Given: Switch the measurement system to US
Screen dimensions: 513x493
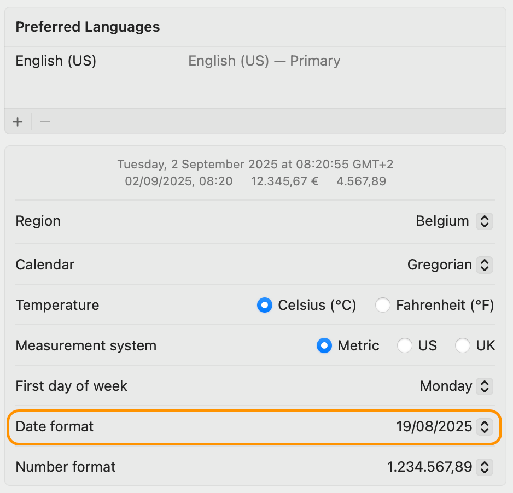Looking at the screenshot, I should coord(405,345).
